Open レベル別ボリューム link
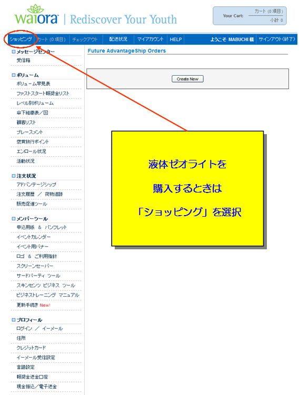The width and height of the screenshot is (299, 395). click(x=35, y=103)
